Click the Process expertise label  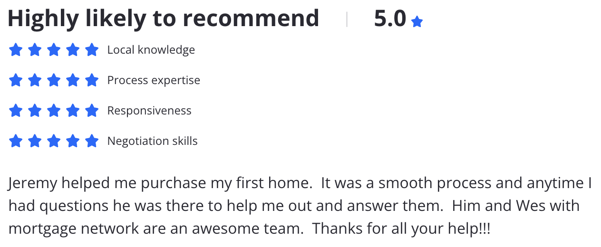click(154, 80)
